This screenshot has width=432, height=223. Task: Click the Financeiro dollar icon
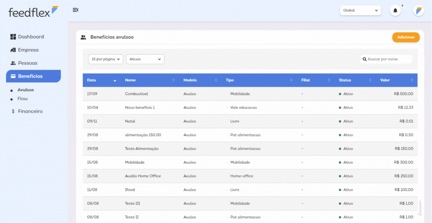pos(13,111)
